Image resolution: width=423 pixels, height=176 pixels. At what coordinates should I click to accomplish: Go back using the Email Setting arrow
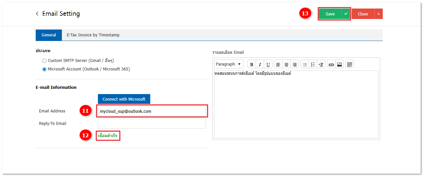pos(37,14)
